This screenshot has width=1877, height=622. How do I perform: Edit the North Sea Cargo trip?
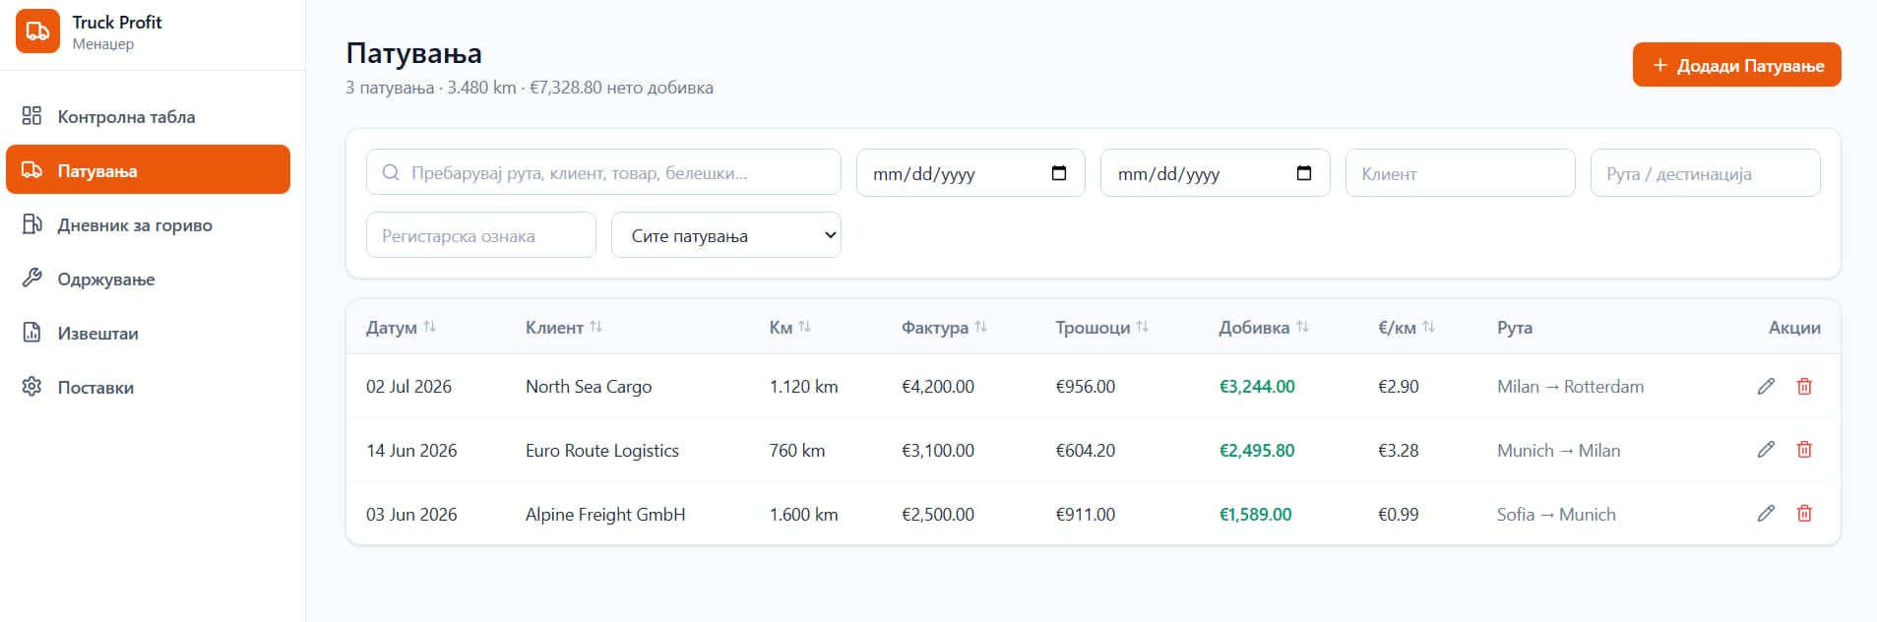[1766, 386]
